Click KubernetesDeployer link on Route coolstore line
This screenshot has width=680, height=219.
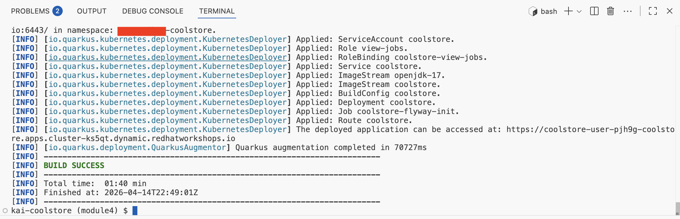167,120
